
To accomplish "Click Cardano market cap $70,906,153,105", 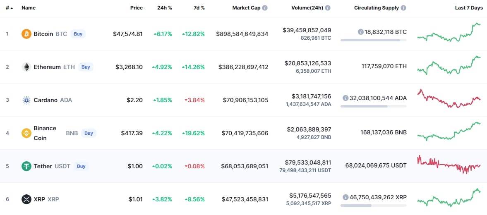I will (246, 100).
